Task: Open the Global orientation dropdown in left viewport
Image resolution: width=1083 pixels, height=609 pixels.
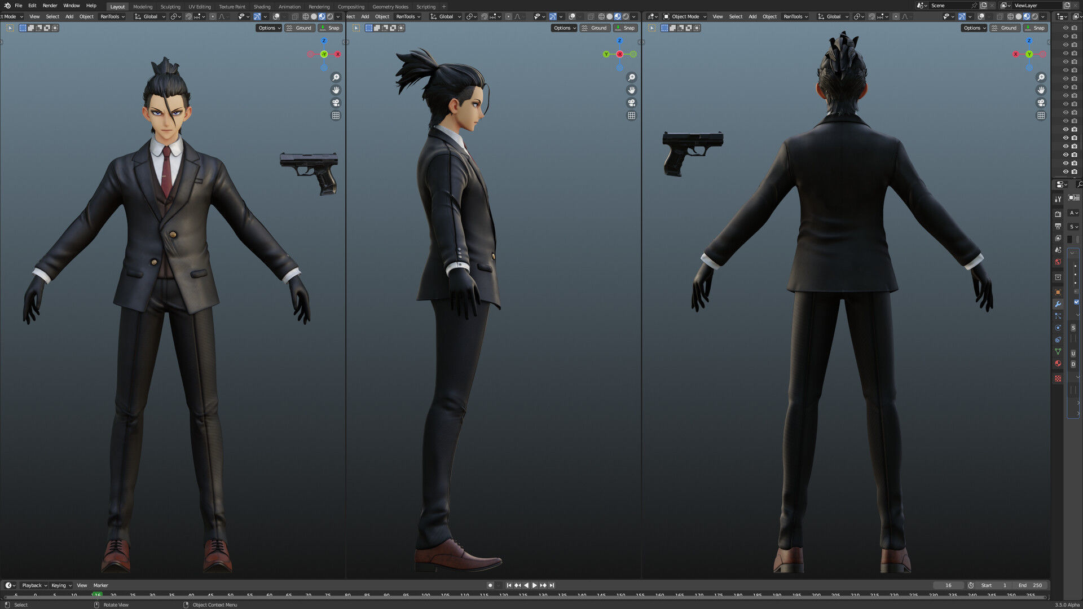Action: click(x=150, y=17)
